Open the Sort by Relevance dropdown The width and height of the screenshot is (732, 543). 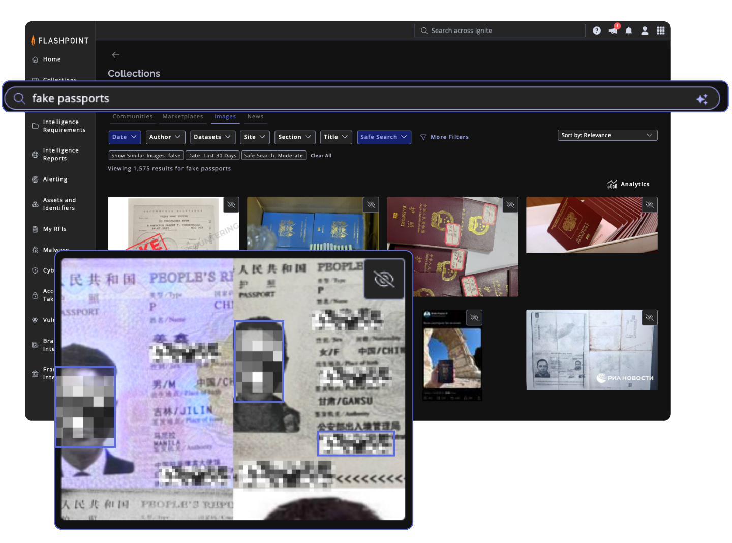click(x=607, y=135)
